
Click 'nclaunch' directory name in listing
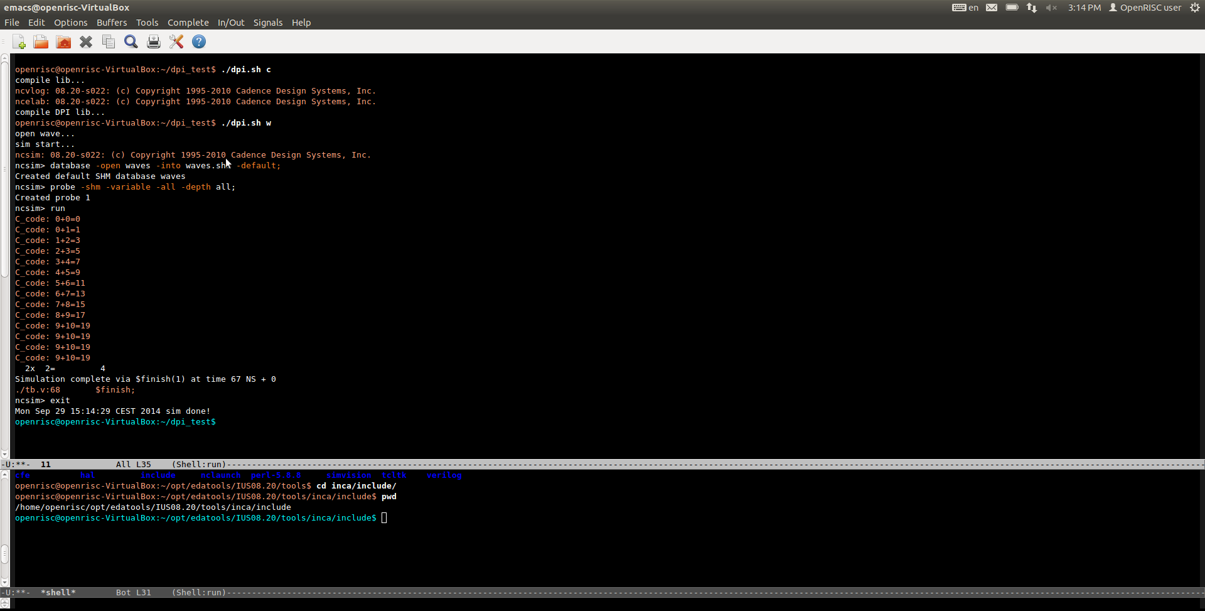221,475
